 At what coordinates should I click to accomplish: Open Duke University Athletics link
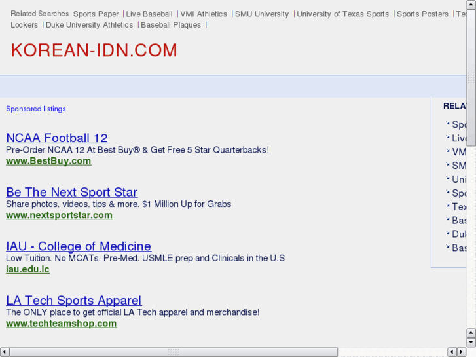[x=89, y=25]
